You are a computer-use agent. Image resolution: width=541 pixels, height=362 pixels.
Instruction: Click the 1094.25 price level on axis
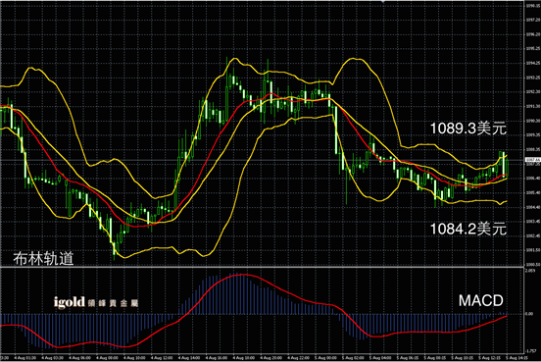point(531,63)
